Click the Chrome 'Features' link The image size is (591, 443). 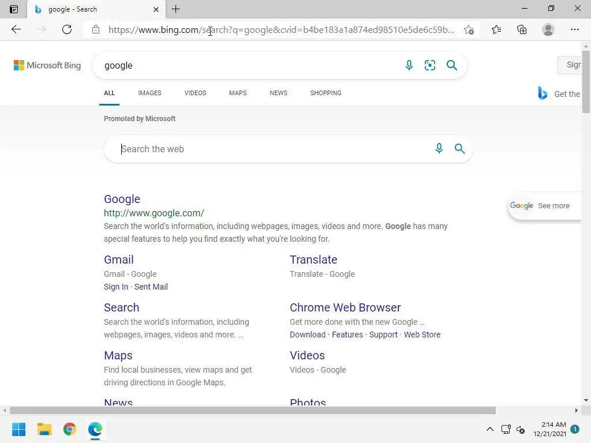pos(347,335)
